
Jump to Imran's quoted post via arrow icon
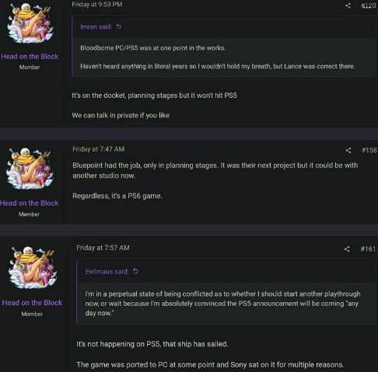pos(119,26)
